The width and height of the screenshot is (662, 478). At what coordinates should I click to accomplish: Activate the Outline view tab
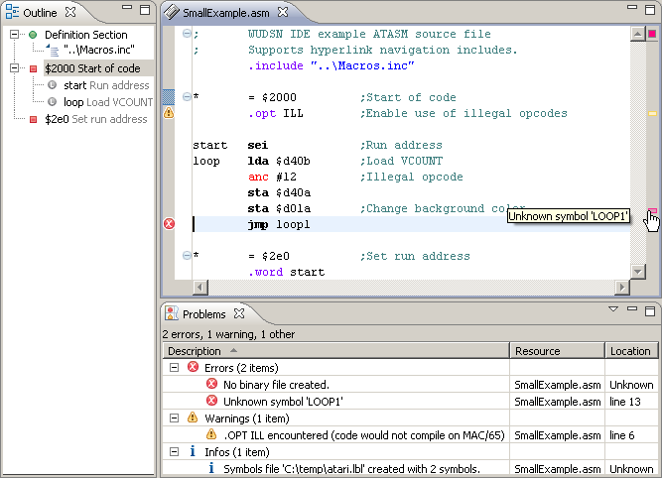coord(40,13)
